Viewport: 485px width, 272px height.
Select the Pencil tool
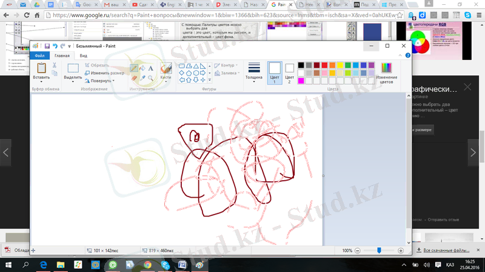(133, 68)
